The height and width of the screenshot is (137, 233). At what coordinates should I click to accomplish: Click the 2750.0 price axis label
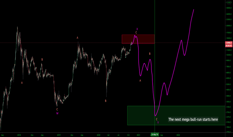click(x=229, y=112)
